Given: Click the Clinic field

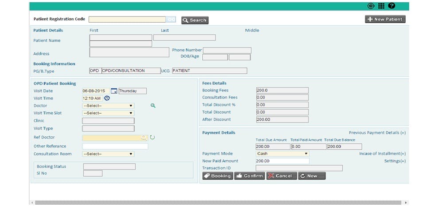Looking at the screenshot, I should point(108,121).
